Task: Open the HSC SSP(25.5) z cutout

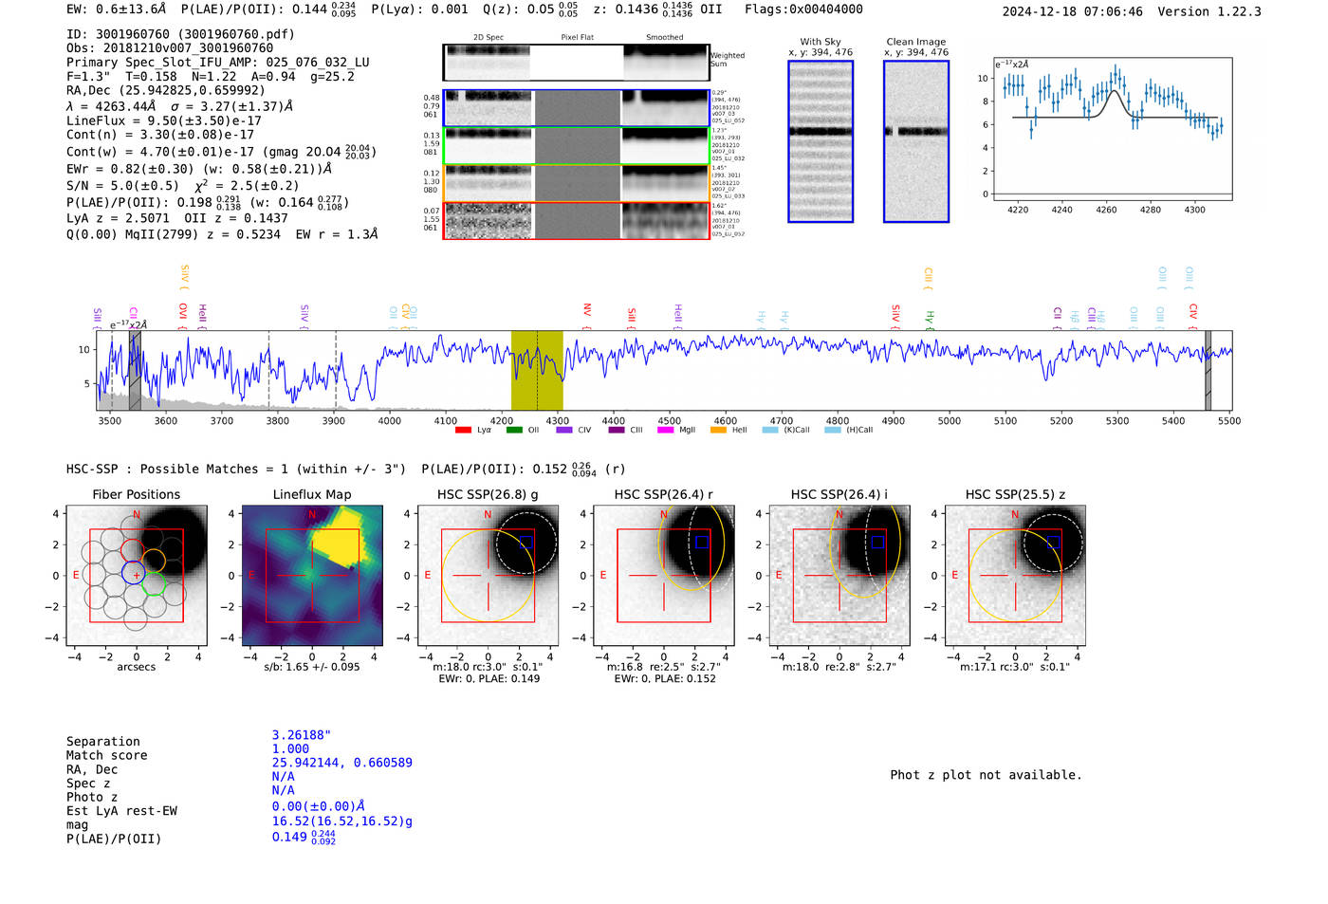Action: [x=1015, y=575]
